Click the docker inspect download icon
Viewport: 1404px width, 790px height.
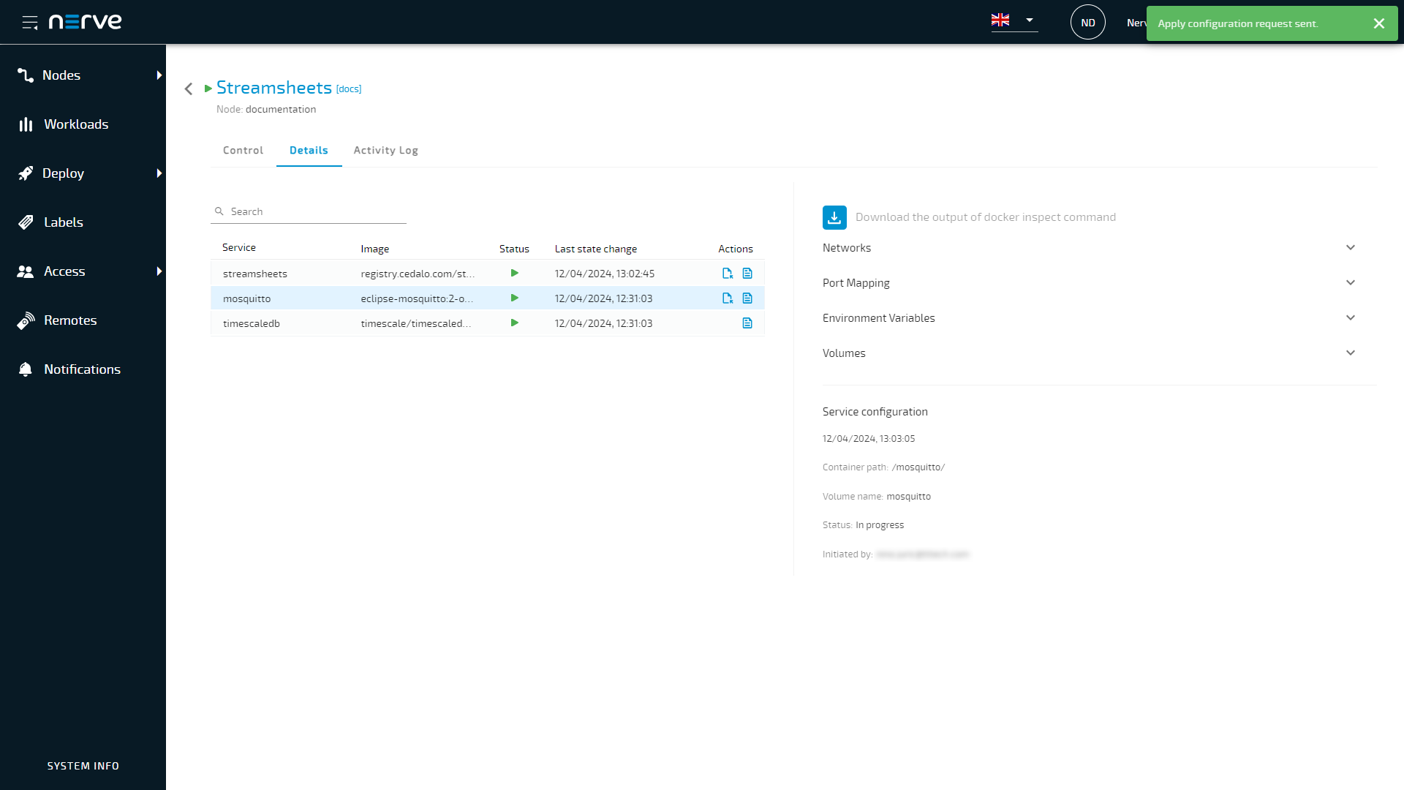click(x=834, y=217)
